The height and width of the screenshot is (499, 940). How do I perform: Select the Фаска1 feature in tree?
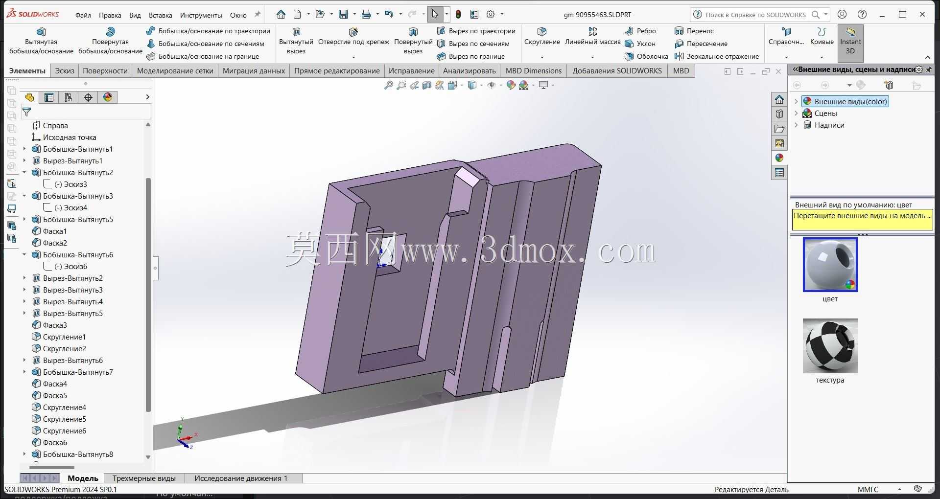(49, 231)
